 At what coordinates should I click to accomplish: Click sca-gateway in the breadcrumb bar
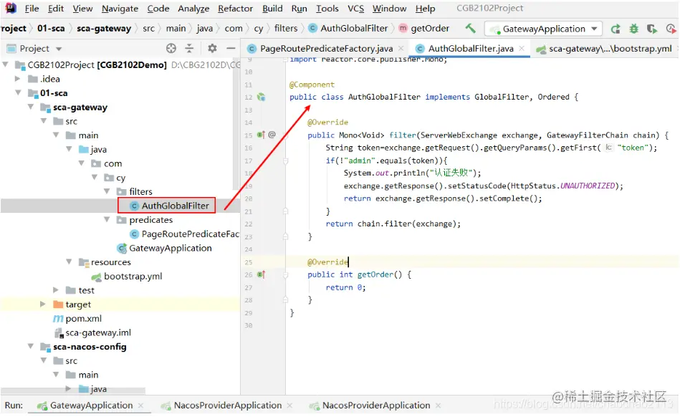click(x=104, y=29)
